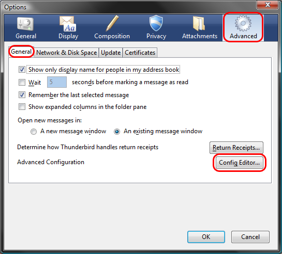
Task: Uncheck Remember the last selected message
Action: [x=22, y=94]
